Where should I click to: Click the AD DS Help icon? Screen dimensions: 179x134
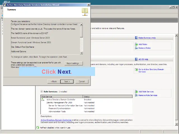[x=136, y=59]
